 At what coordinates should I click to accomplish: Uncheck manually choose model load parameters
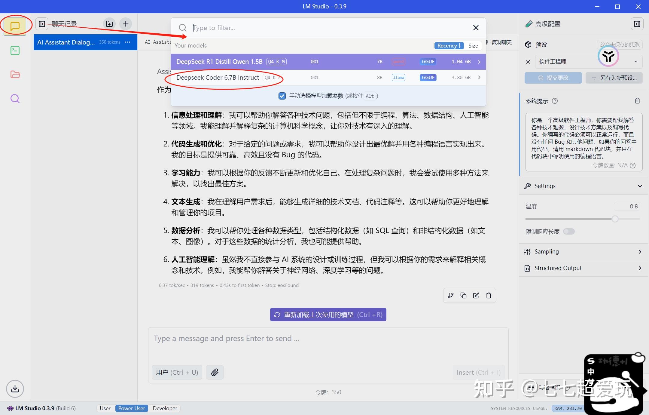pyautogui.click(x=282, y=96)
